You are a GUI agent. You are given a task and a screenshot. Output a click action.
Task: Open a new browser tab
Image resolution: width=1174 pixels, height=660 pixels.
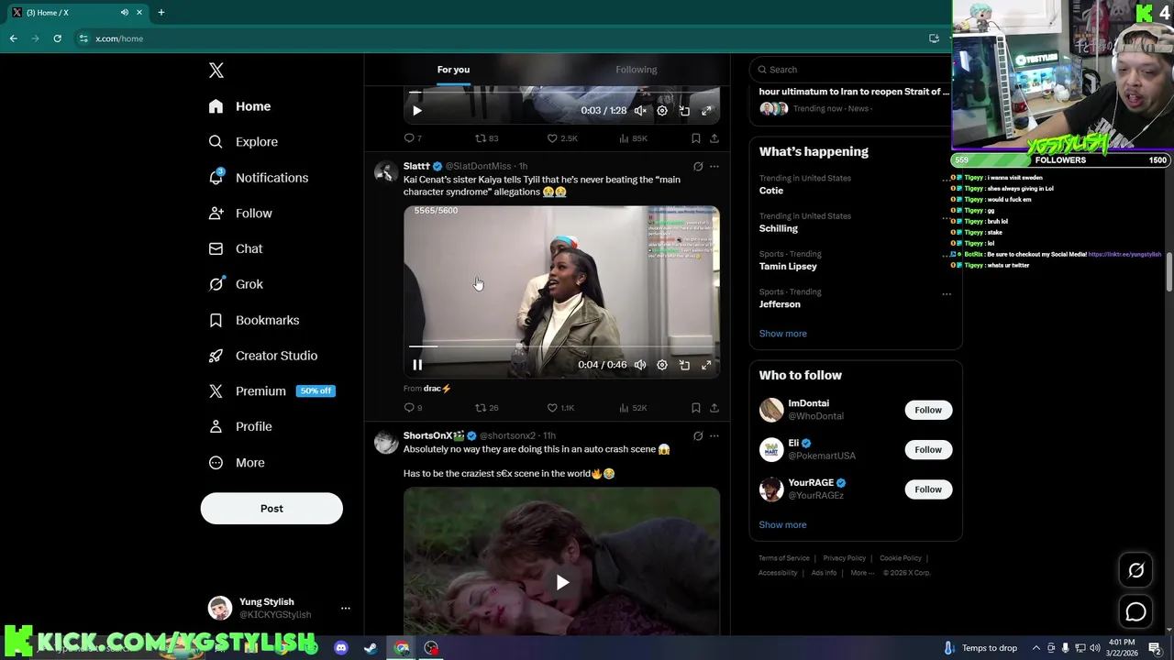point(161,13)
